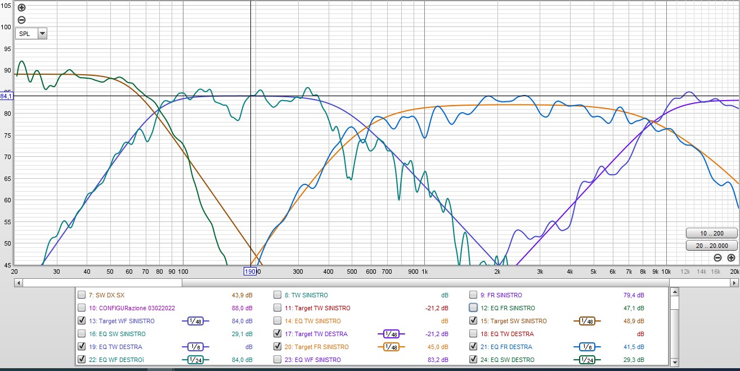Select the '8: TW SINISTRO' legend label
The image size is (740, 371).
pyautogui.click(x=306, y=295)
